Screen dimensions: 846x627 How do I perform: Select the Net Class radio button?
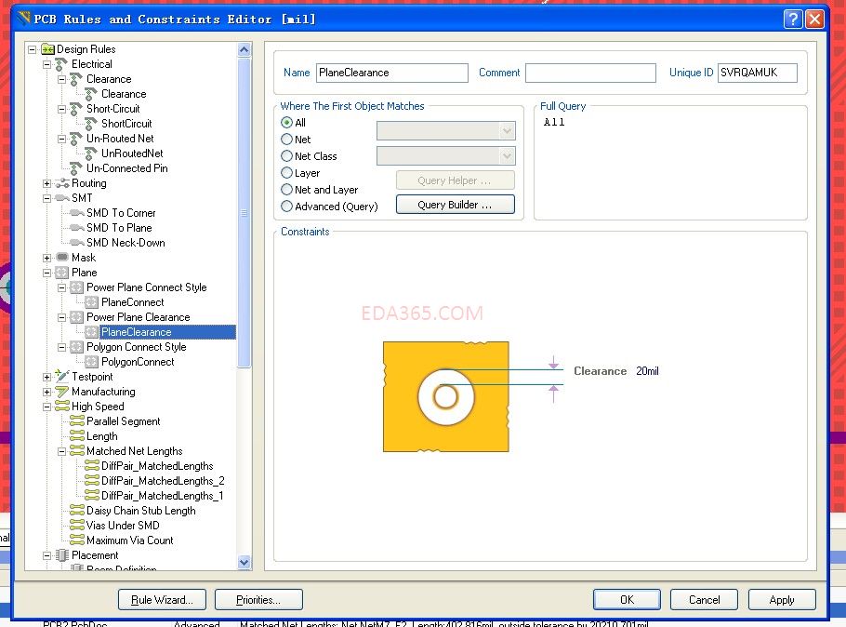[287, 156]
